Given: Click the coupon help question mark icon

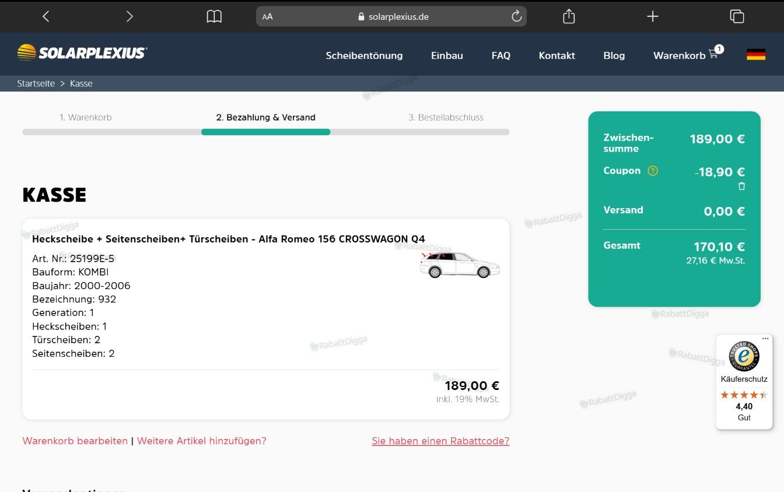Looking at the screenshot, I should point(653,171).
